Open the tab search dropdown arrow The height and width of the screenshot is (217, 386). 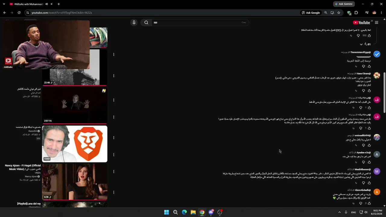pos(4,4)
